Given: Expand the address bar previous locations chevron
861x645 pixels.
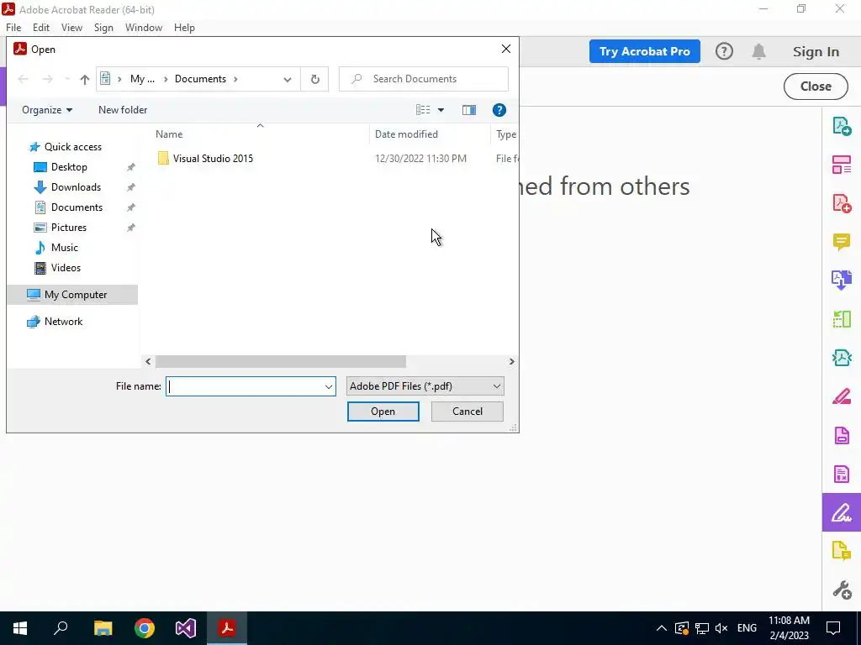Looking at the screenshot, I should point(288,80).
